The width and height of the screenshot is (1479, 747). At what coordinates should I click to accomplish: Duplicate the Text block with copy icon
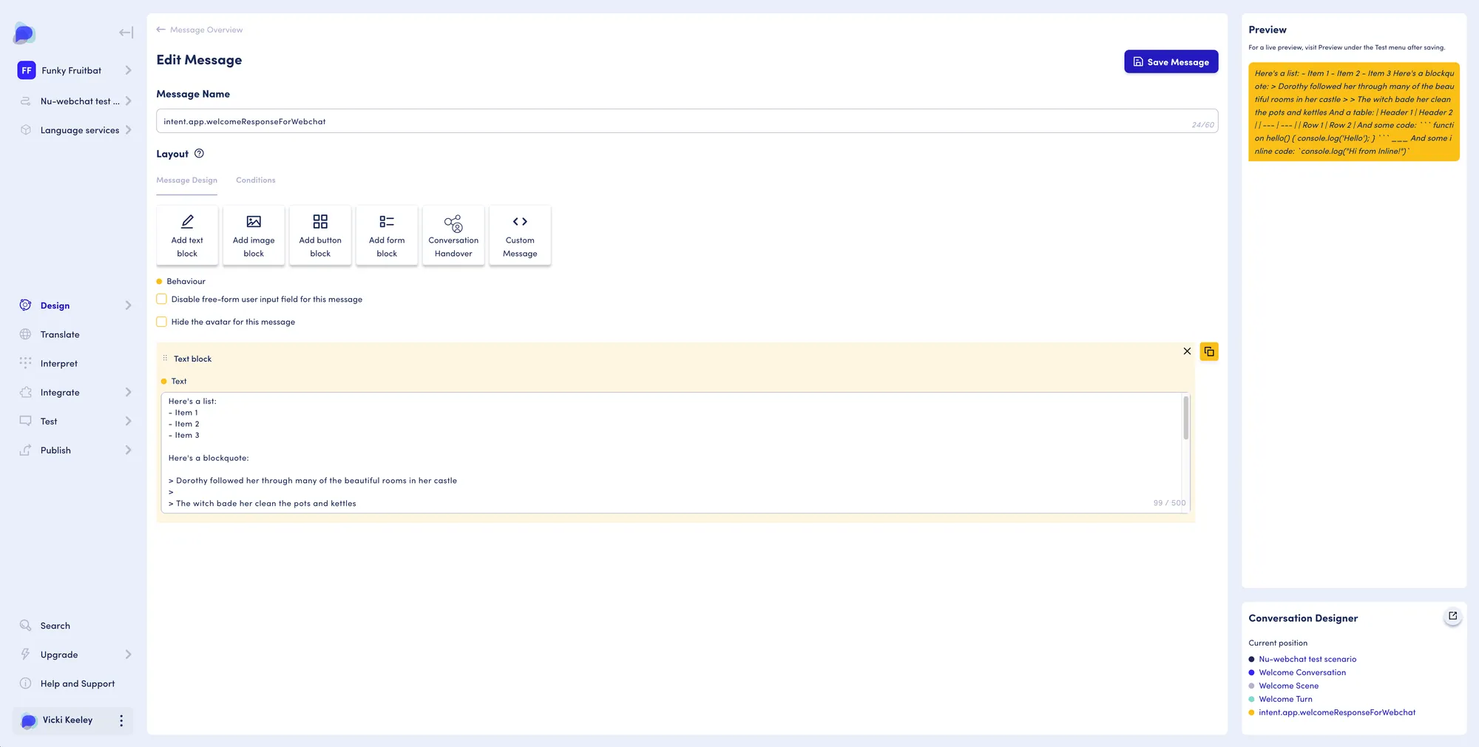pos(1209,351)
